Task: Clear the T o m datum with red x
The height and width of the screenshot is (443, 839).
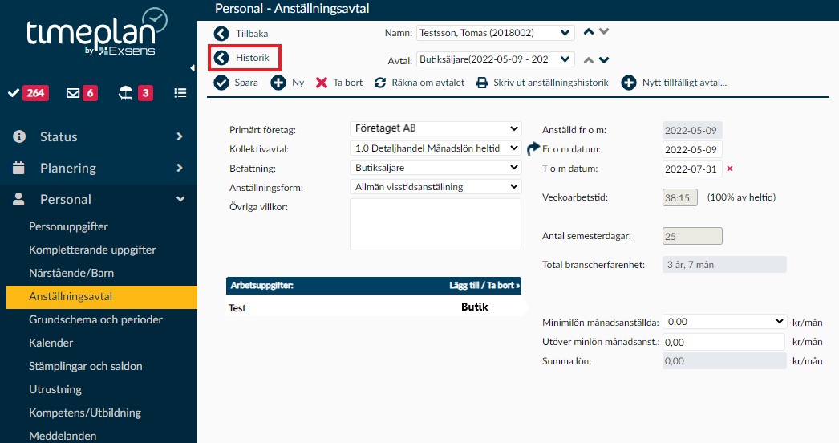Action: coord(730,169)
